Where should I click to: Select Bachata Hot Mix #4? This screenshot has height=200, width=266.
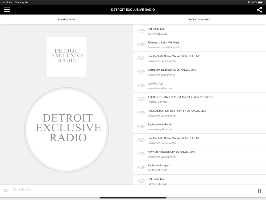click(x=199, y=127)
